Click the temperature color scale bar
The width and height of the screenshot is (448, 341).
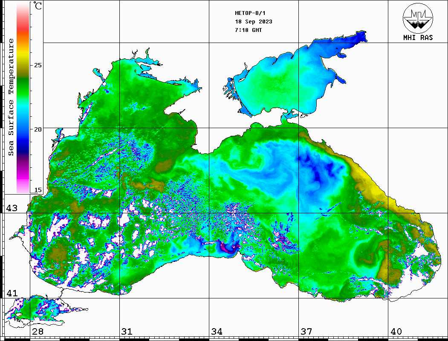23,98
